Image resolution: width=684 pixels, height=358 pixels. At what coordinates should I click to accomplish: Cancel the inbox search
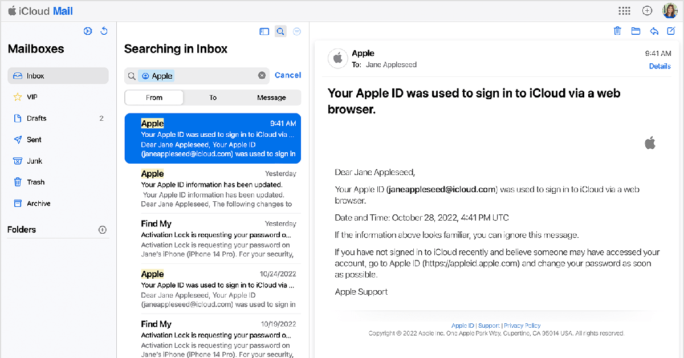pos(288,75)
